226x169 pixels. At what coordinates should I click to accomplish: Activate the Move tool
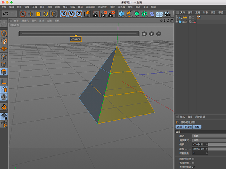[x=31, y=14]
